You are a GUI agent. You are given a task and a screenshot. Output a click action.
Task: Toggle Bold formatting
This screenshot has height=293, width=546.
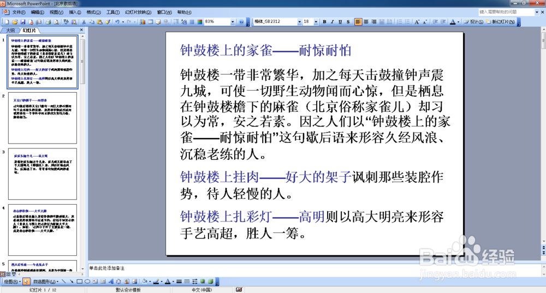pos(324,22)
